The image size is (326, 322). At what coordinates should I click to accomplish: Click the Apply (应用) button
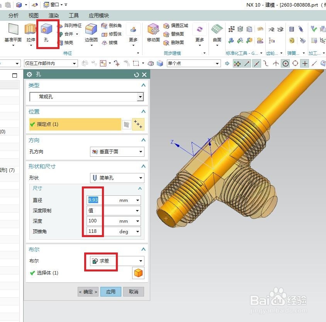(x=111, y=292)
